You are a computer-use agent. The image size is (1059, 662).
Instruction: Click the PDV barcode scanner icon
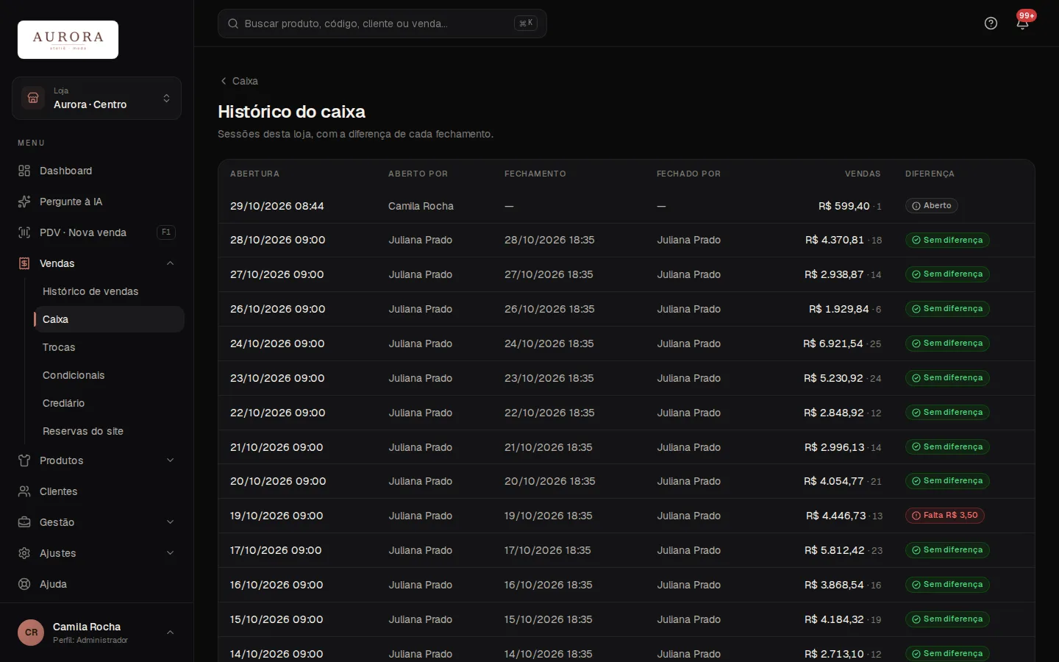pos(24,232)
